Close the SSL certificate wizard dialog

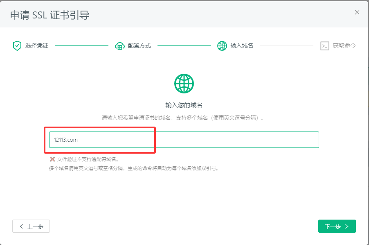pos(357,12)
